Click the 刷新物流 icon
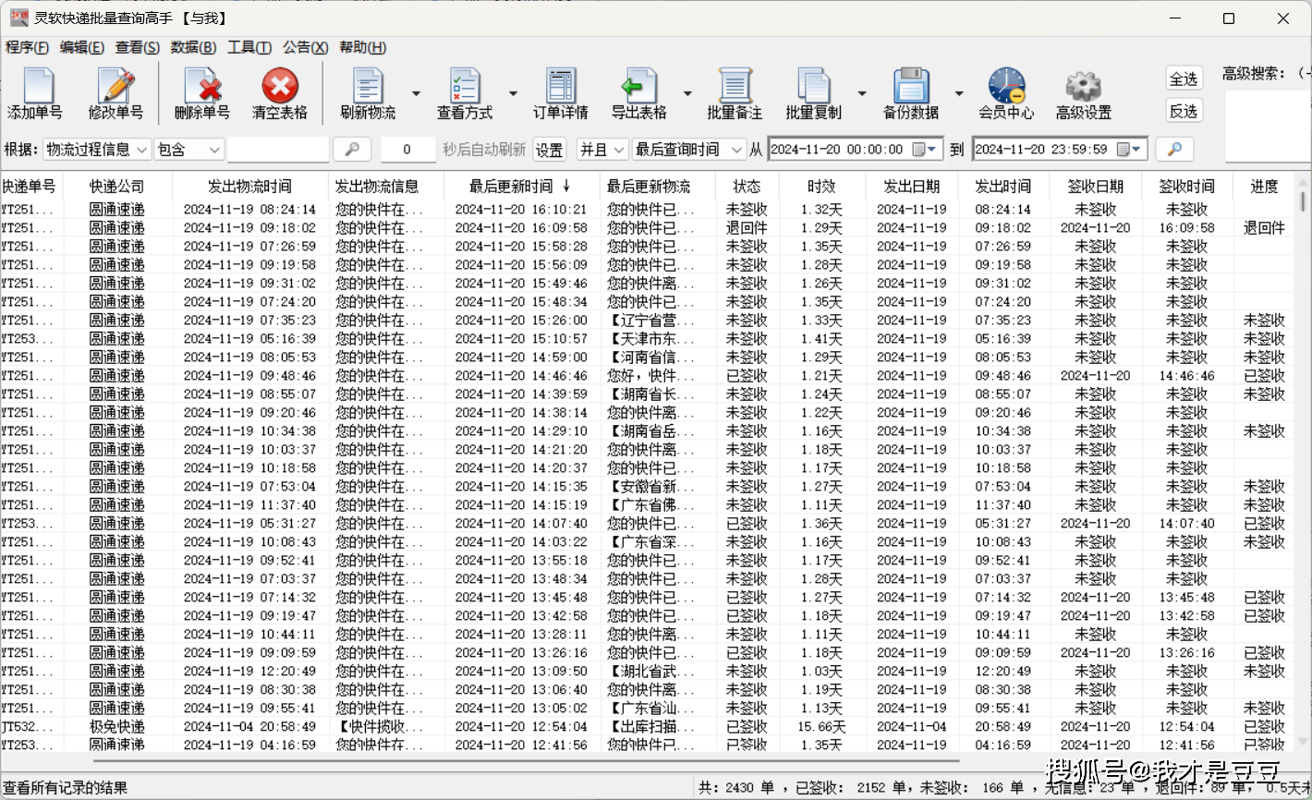 [x=368, y=87]
